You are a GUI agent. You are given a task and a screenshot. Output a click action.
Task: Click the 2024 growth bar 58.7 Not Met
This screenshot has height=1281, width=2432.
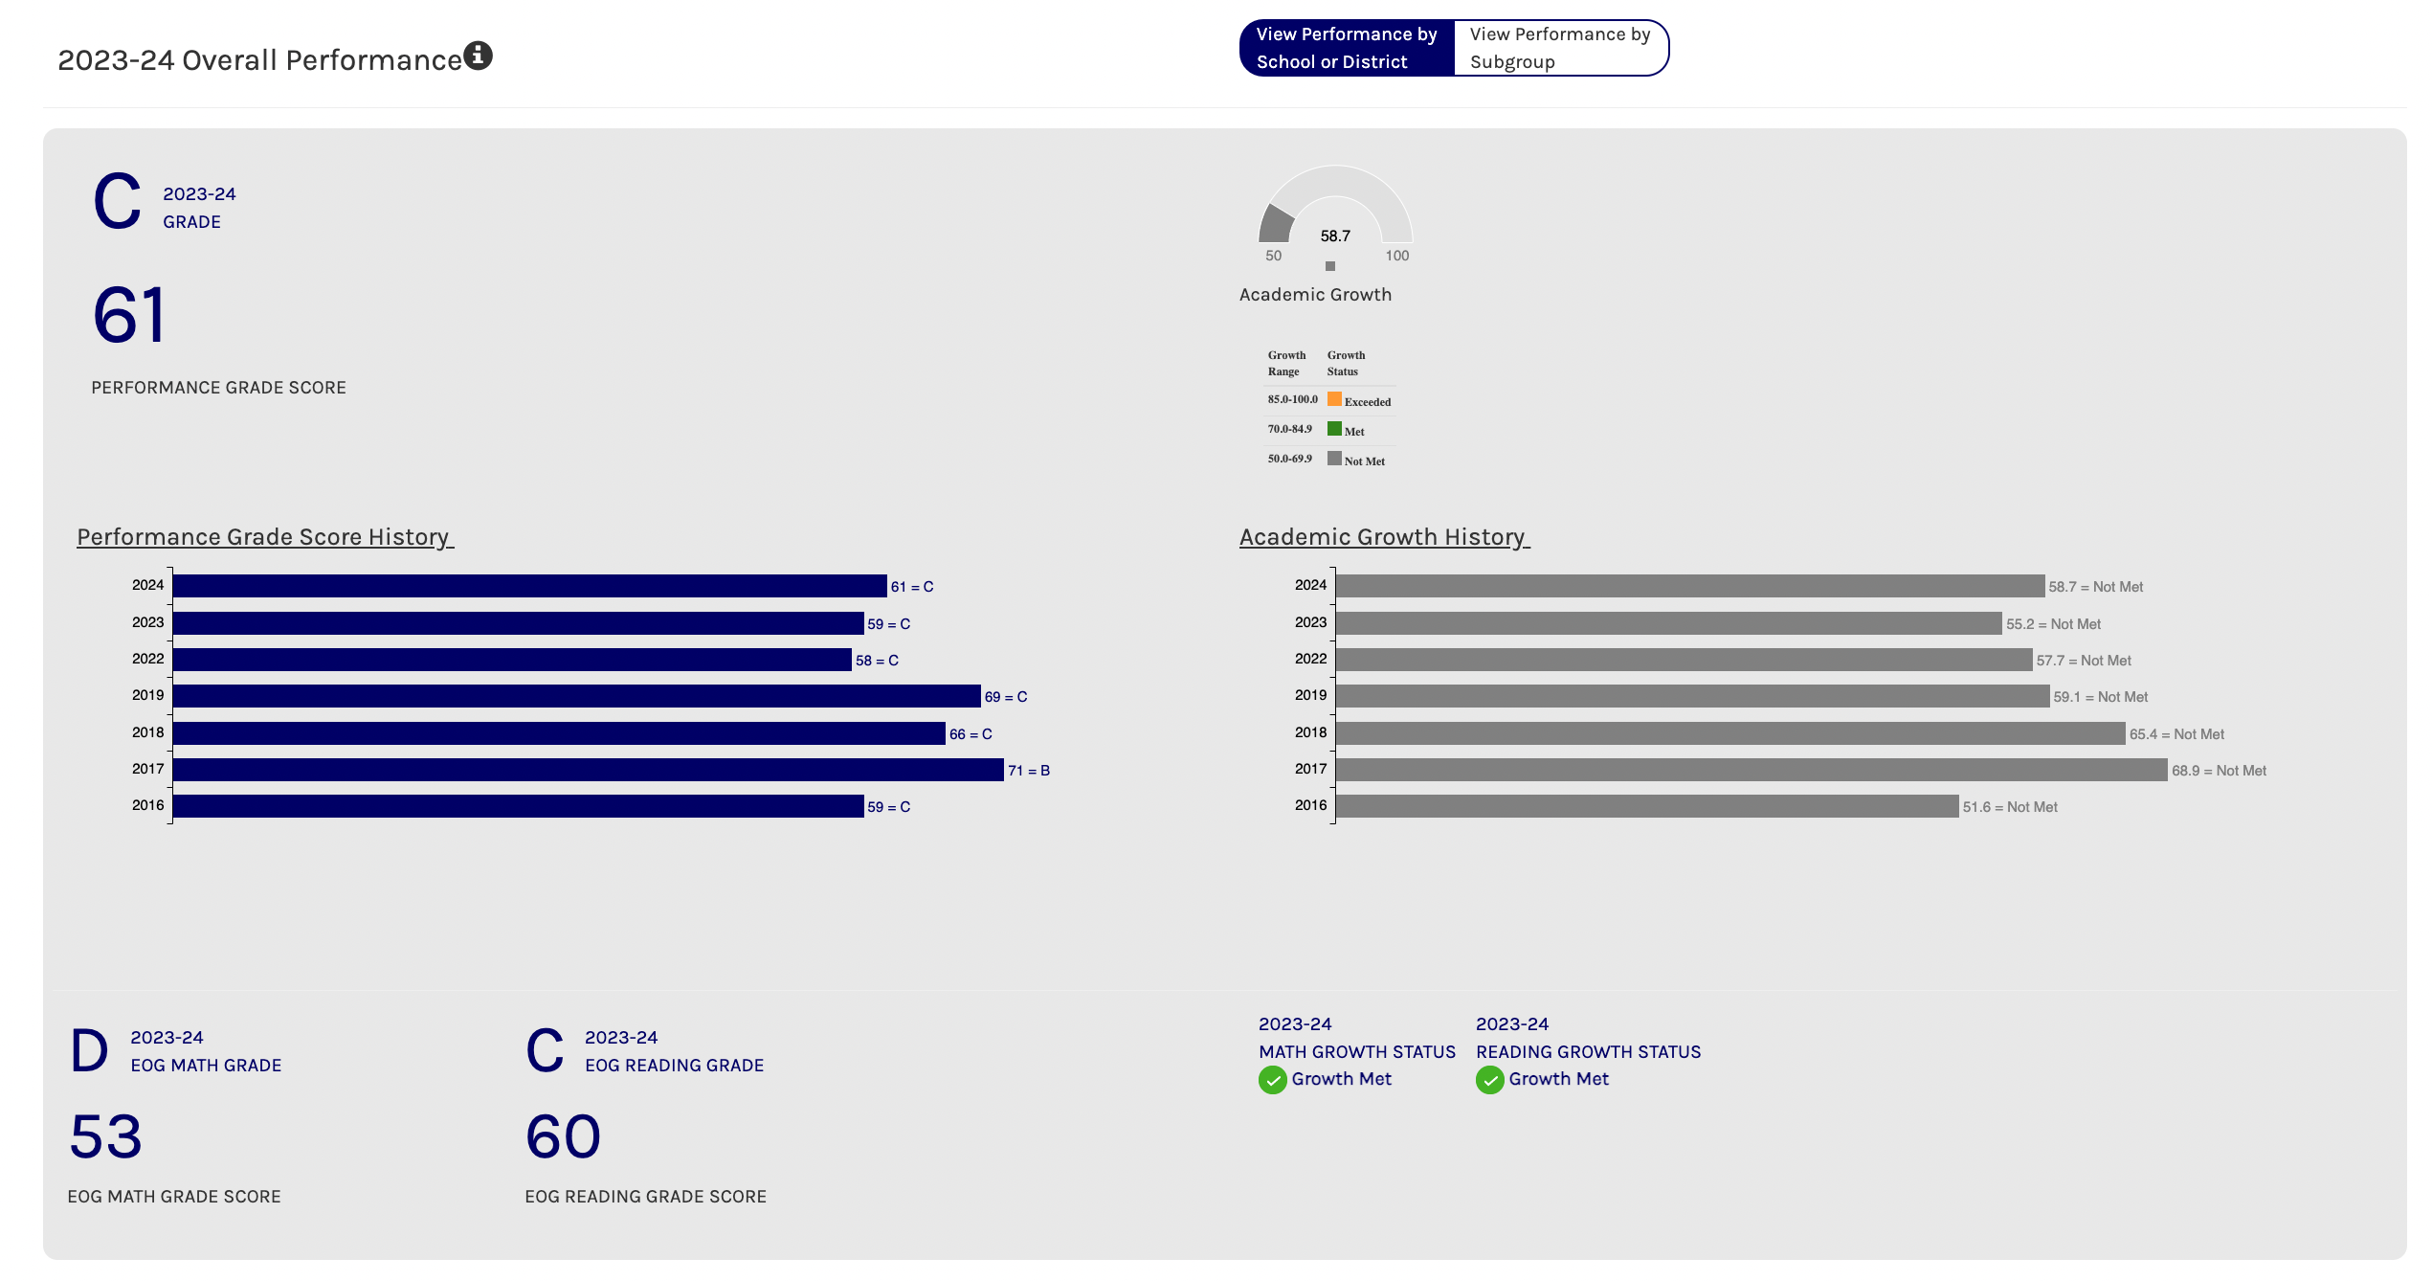pos(1689,586)
